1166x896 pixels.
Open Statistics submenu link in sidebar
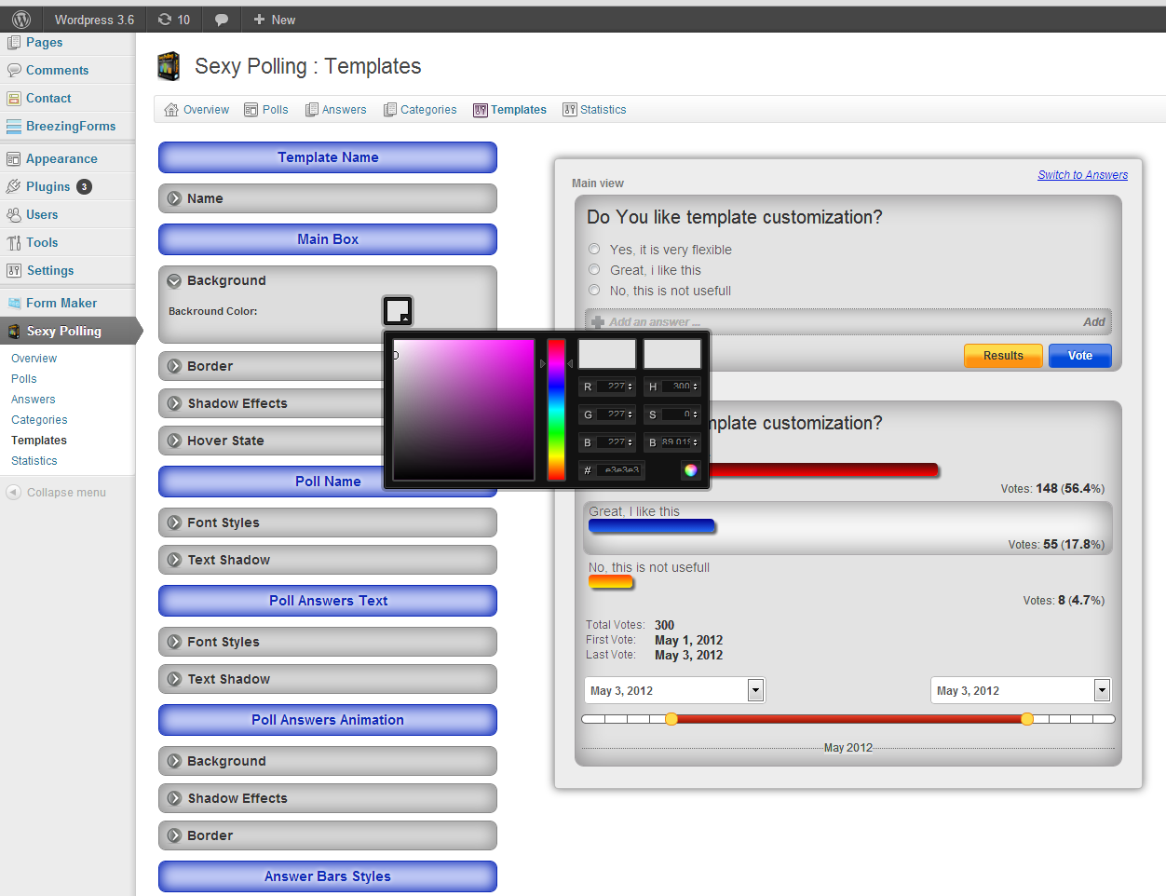(x=34, y=461)
